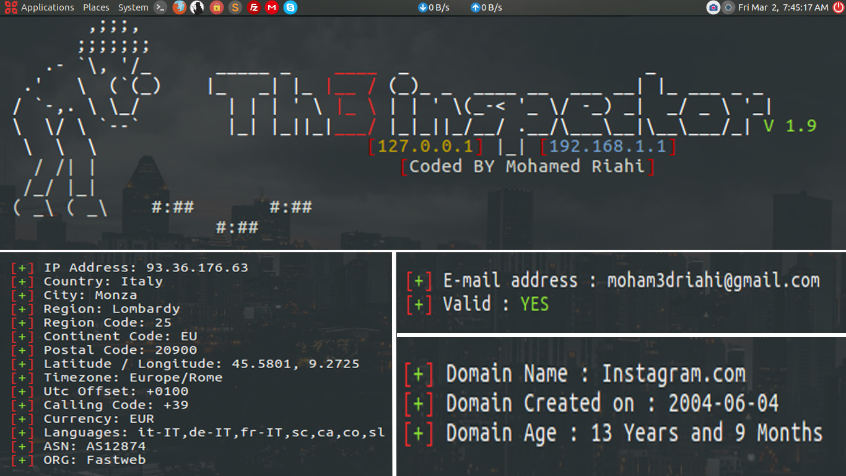Click the 127.0.0.1 address in banner
This screenshot has width=846, height=476.
tap(425, 147)
